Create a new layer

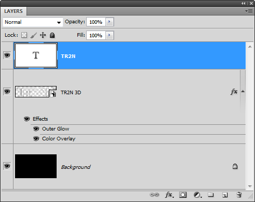click(x=225, y=195)
